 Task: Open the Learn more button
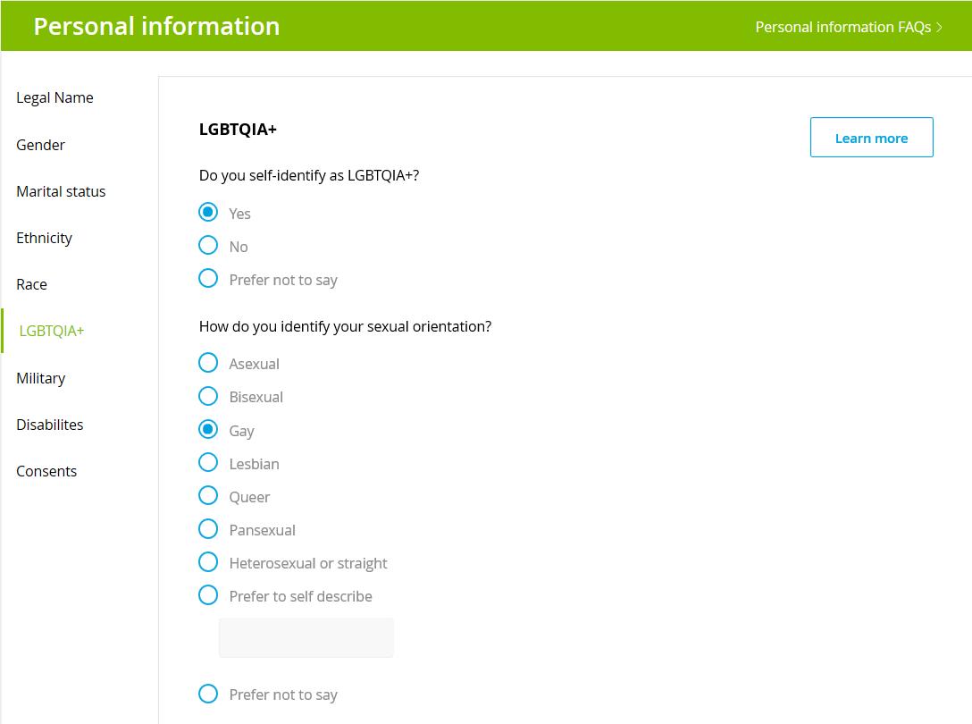click(x=872, y=137)
